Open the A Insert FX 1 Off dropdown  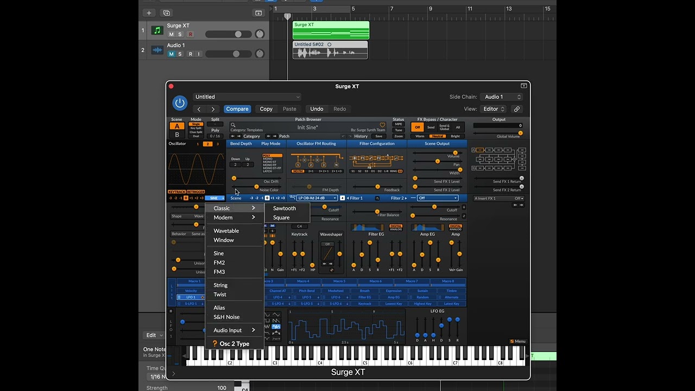click(x=498, y=198)
